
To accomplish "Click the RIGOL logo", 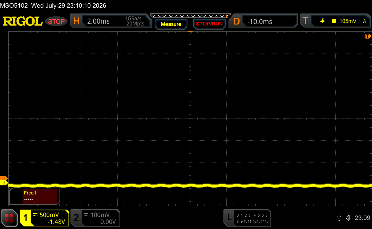I will tap(23, 21).
